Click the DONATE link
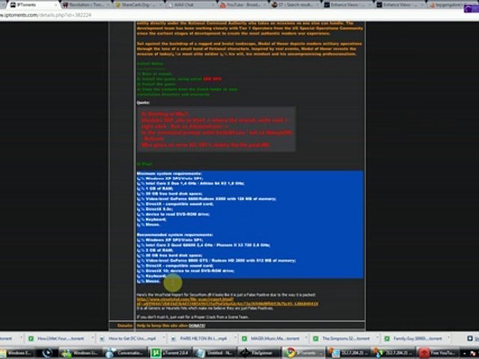The width and height of the screenshot is (479, 359). pyautogui.click(x=197, y=326)
